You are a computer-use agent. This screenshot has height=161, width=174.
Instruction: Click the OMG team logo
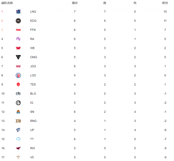18,57
